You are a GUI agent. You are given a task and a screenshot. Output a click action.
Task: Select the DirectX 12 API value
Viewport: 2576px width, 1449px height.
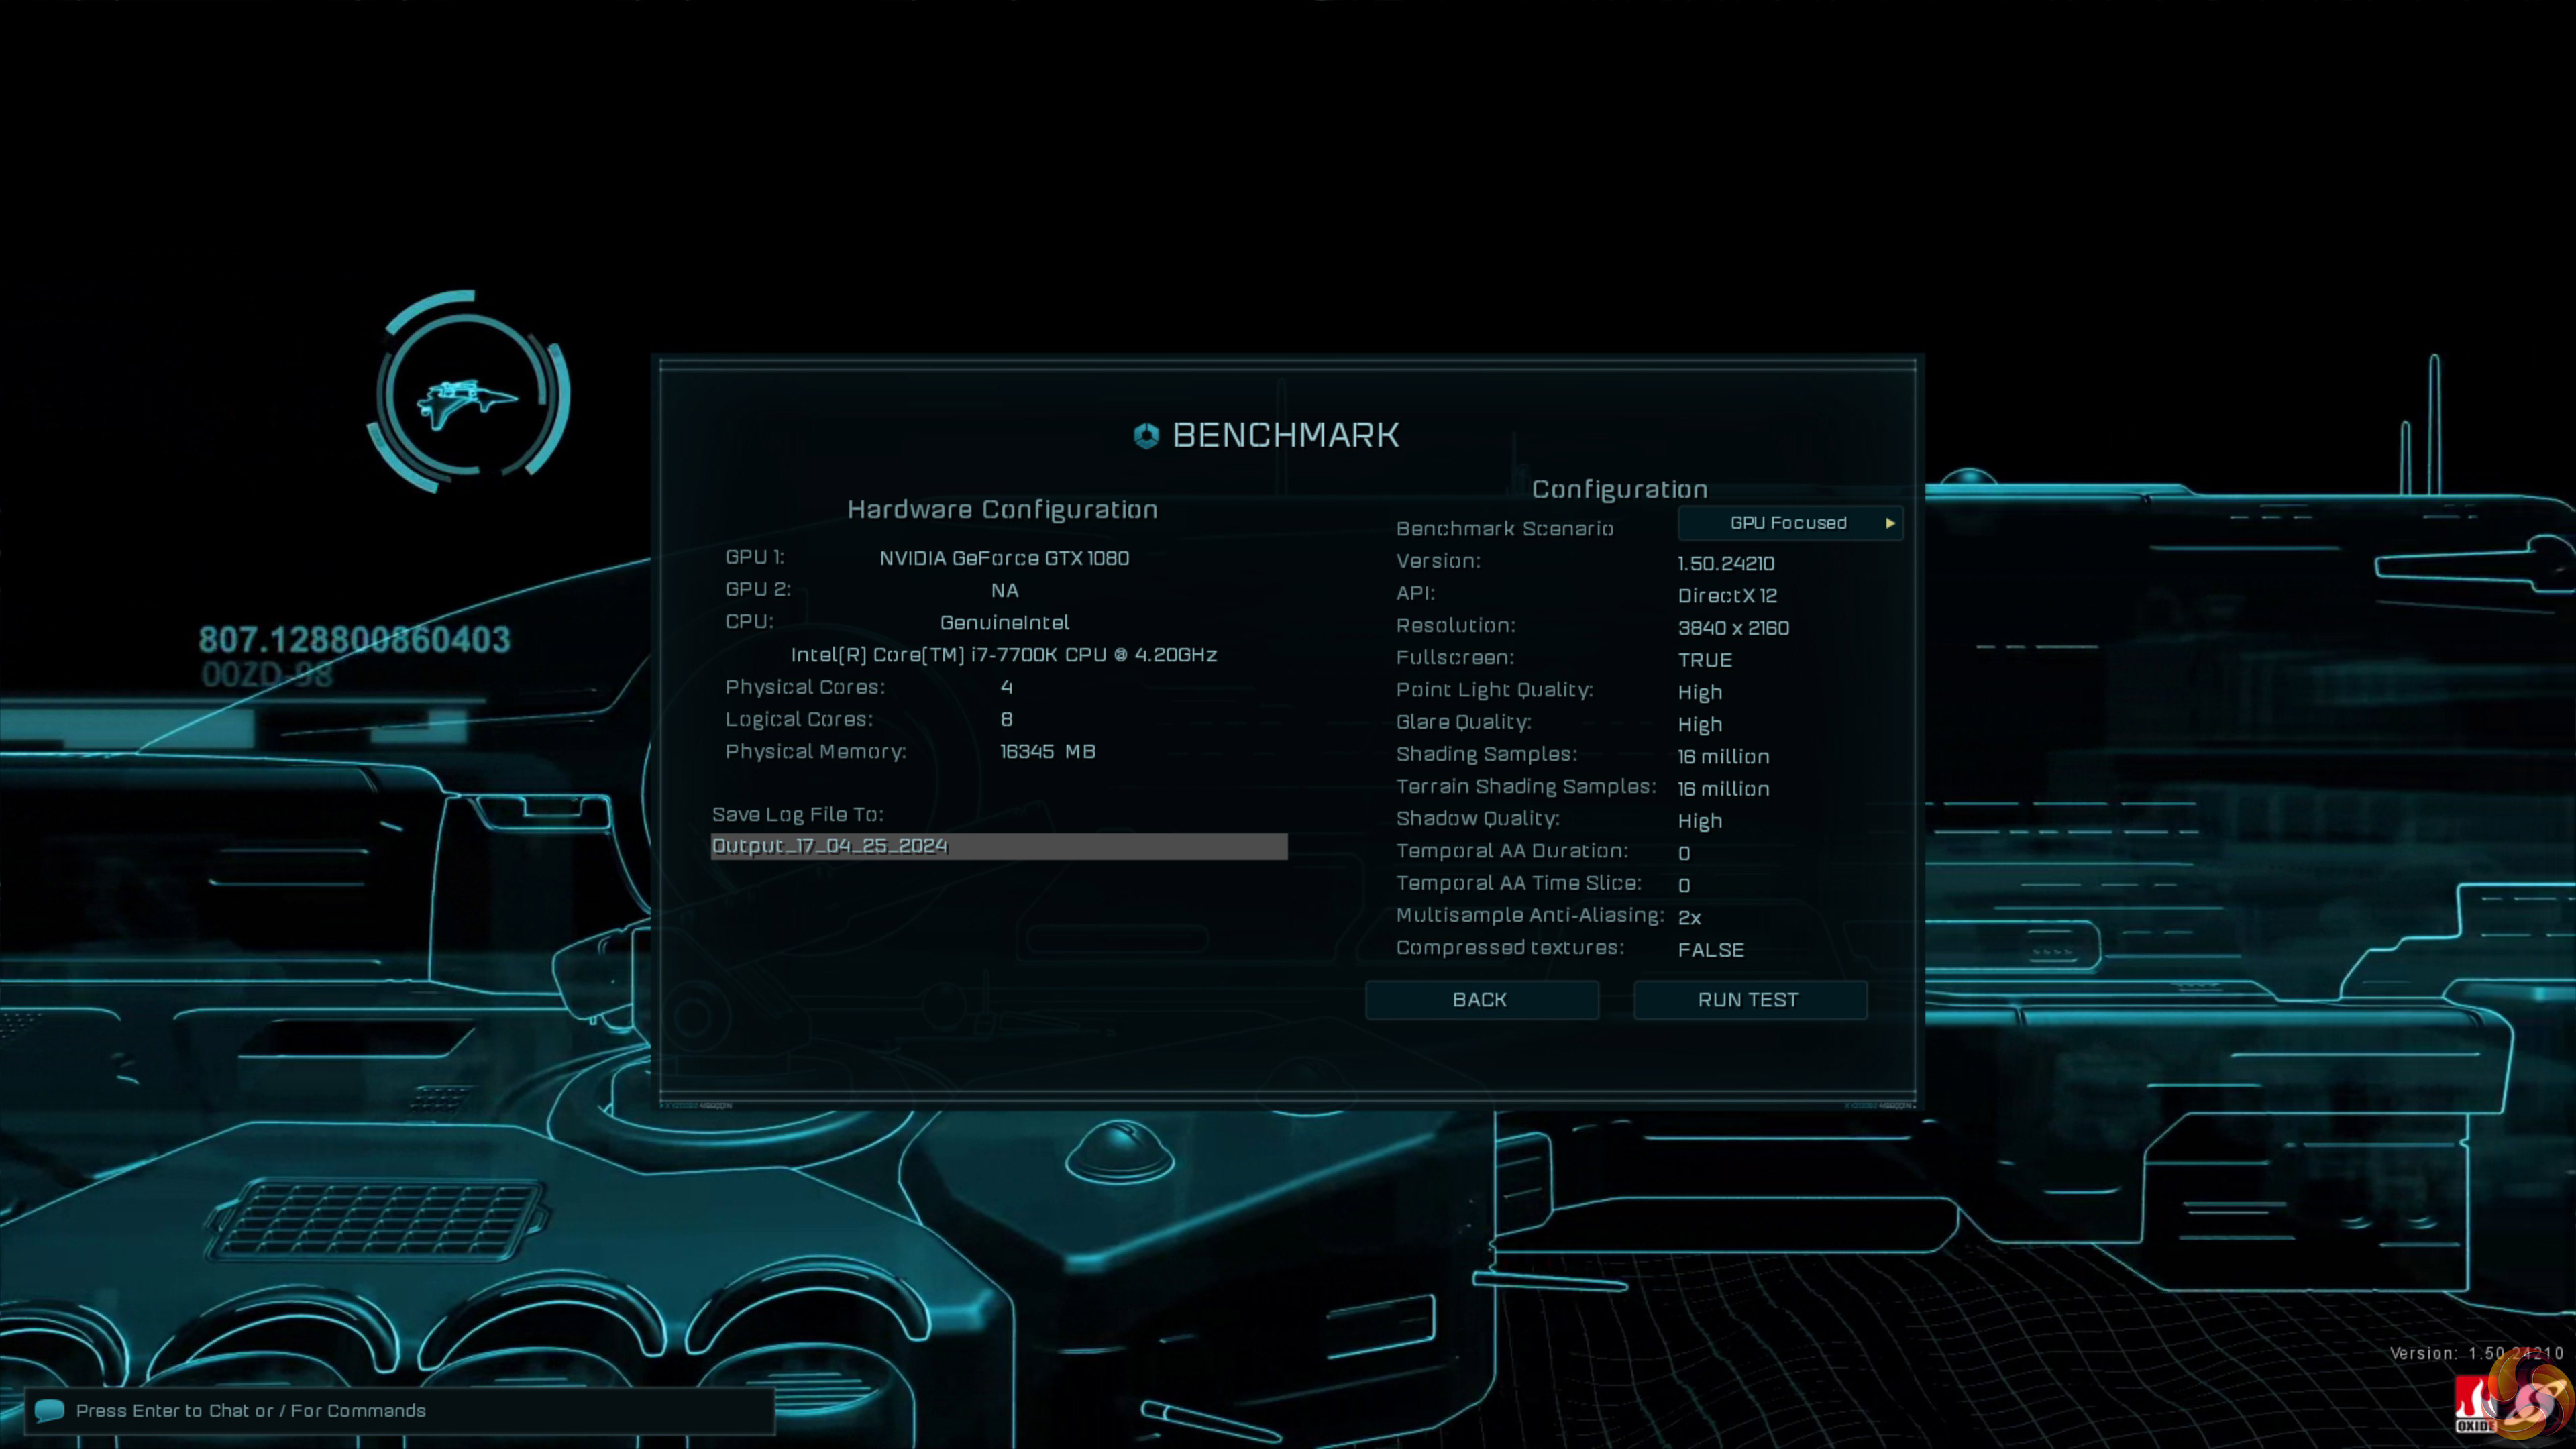(x=1727, y=596)
